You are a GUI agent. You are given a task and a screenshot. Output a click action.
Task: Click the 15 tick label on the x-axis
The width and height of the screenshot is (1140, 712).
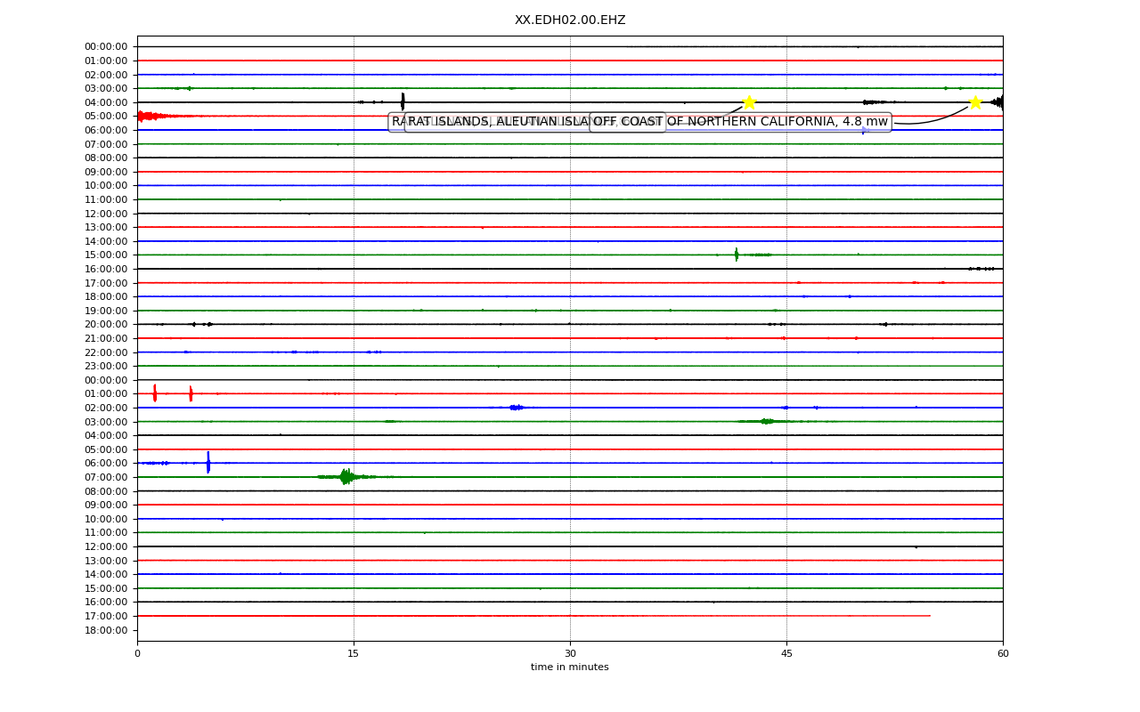tap(354, 654)
